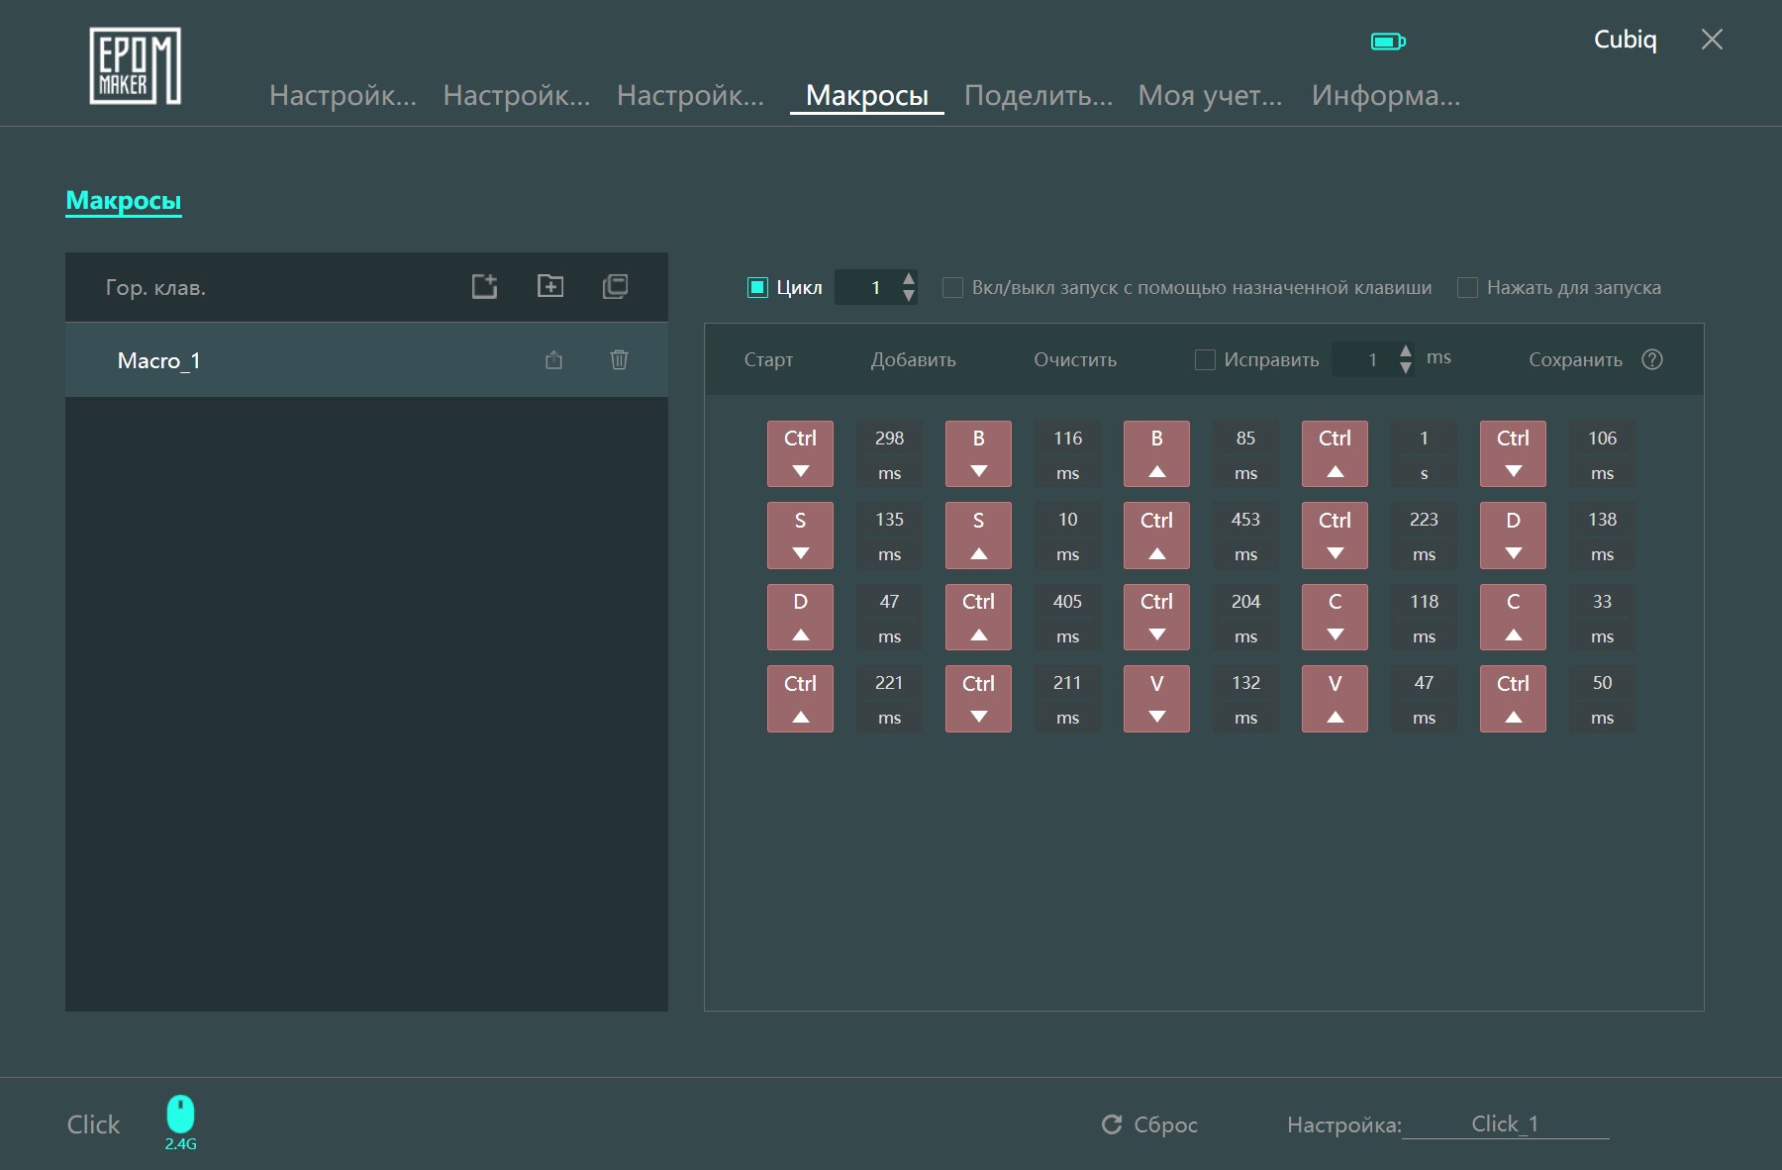Click the 116 ms delay tile

coord(1067,453)
